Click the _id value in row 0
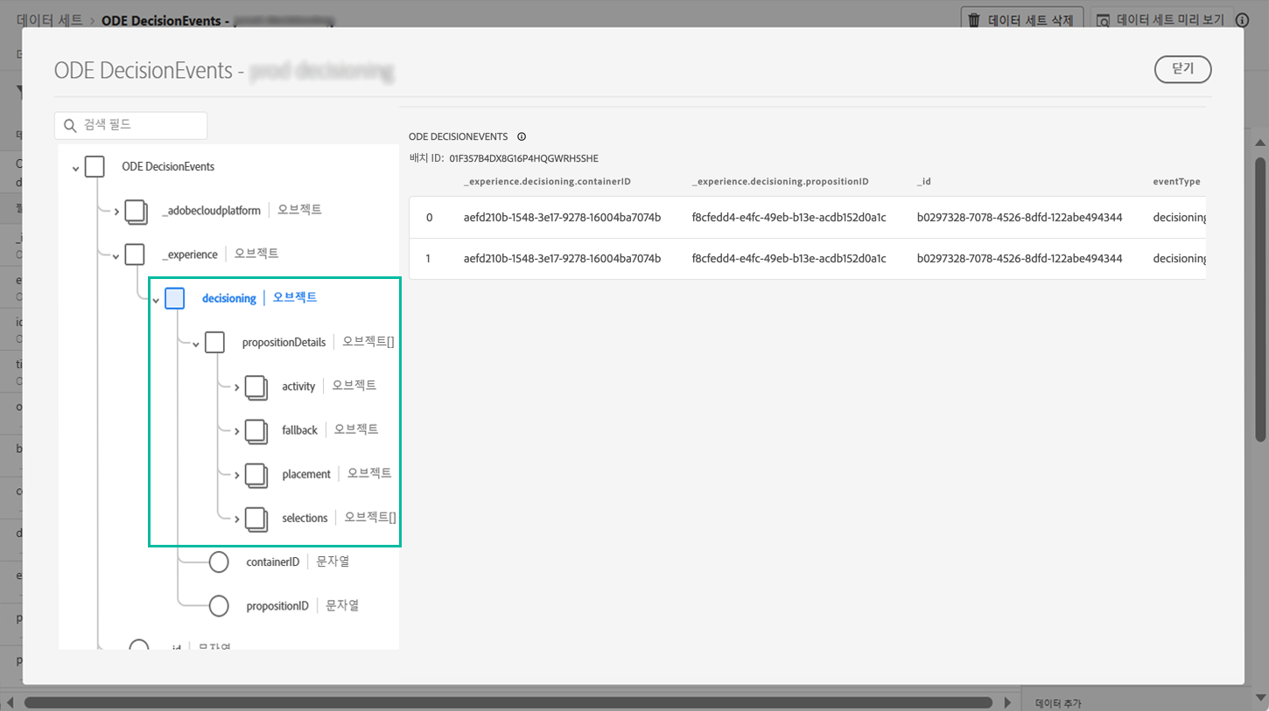The image size is (1269, 711). tap(1020, 217)
